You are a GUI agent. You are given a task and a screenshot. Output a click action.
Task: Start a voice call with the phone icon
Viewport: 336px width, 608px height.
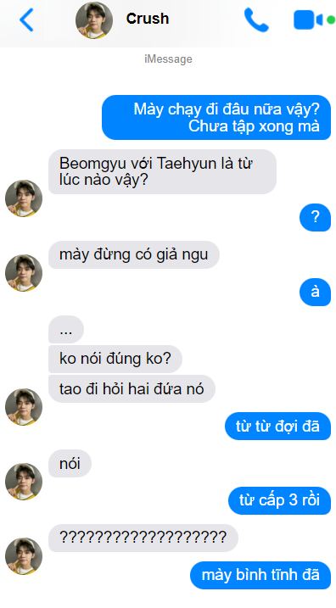256,20
